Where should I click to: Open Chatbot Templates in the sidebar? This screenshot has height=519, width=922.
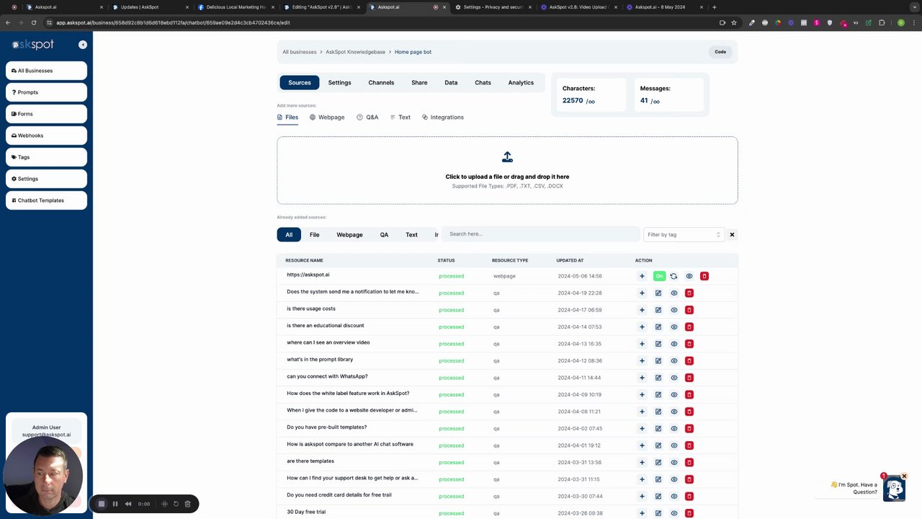[46, 200]
